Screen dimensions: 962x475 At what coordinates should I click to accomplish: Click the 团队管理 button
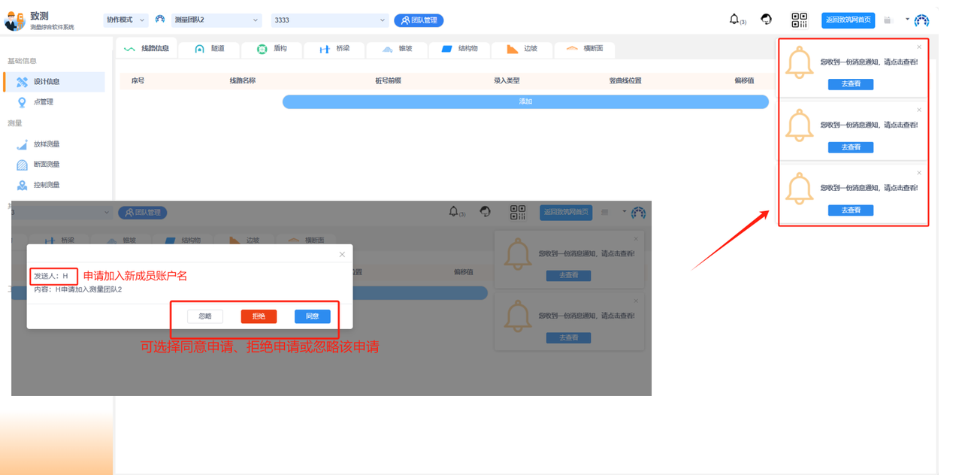coord(419,20)
